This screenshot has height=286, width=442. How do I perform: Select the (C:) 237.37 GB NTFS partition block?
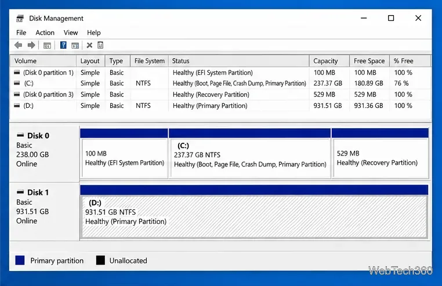[x=250, y=153]
